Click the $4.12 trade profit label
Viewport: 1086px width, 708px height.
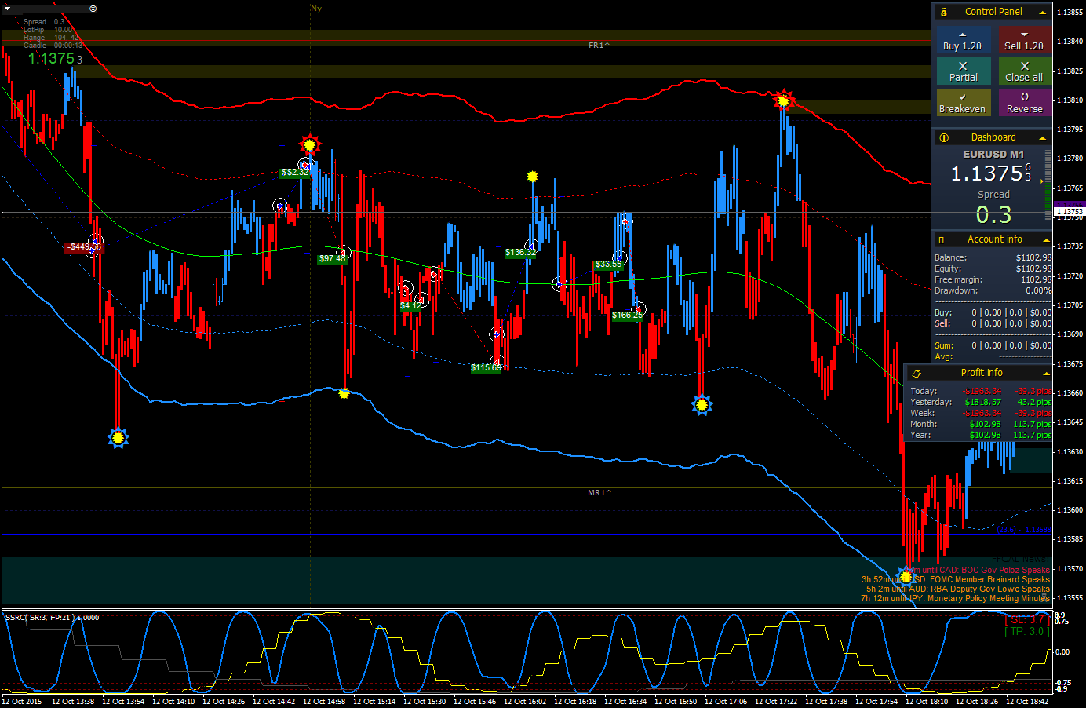pos(411,305)
